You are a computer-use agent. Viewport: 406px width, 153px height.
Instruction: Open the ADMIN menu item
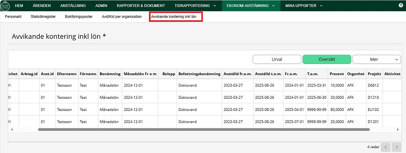click(x=101, y=5)
